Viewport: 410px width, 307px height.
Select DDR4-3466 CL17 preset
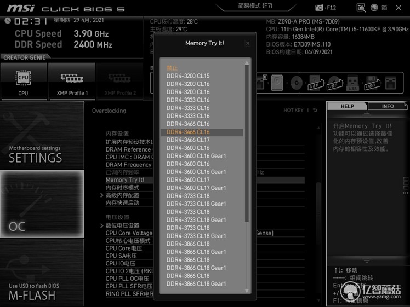[188, 140]
